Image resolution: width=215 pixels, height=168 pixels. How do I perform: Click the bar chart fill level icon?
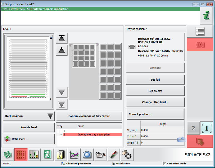[x=34, y=154]
